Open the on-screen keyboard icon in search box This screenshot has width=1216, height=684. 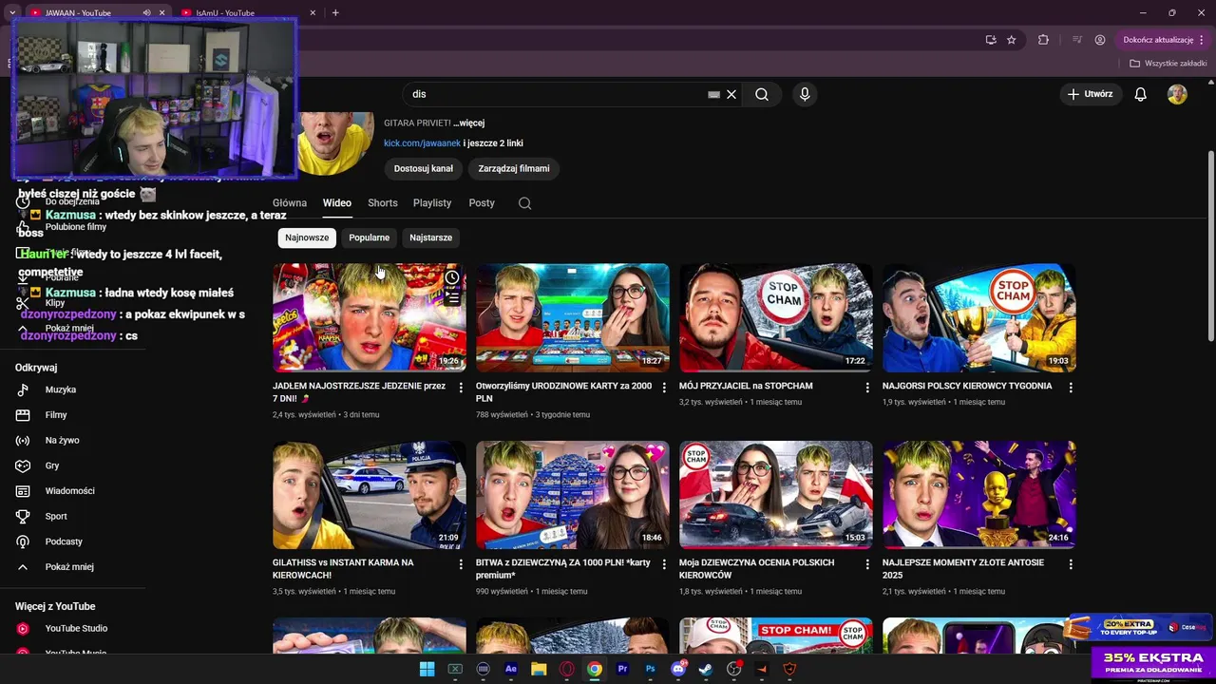coord(713,94)
